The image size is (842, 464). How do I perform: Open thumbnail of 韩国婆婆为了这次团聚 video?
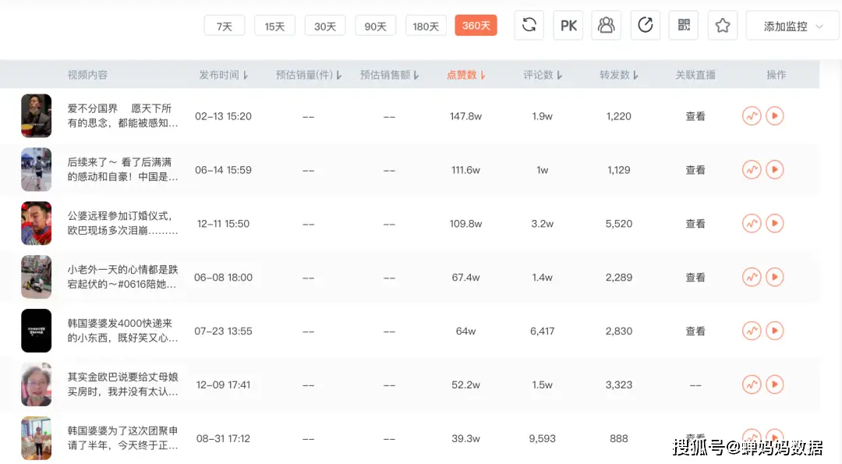click(x=36, y=438)
